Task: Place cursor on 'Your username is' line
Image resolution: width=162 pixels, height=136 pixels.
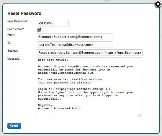Action: pyautogui.click(x=70, y=79)
